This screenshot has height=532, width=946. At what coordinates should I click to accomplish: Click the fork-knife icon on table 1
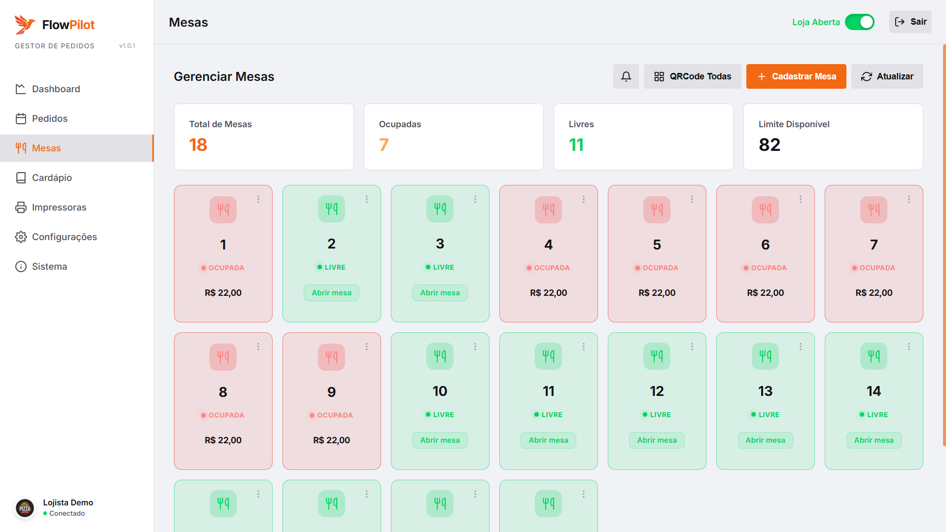223,210
